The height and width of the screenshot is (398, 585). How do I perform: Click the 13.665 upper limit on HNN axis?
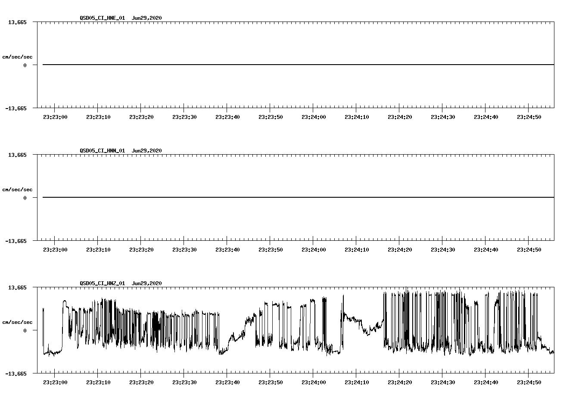tap(17, 155)
